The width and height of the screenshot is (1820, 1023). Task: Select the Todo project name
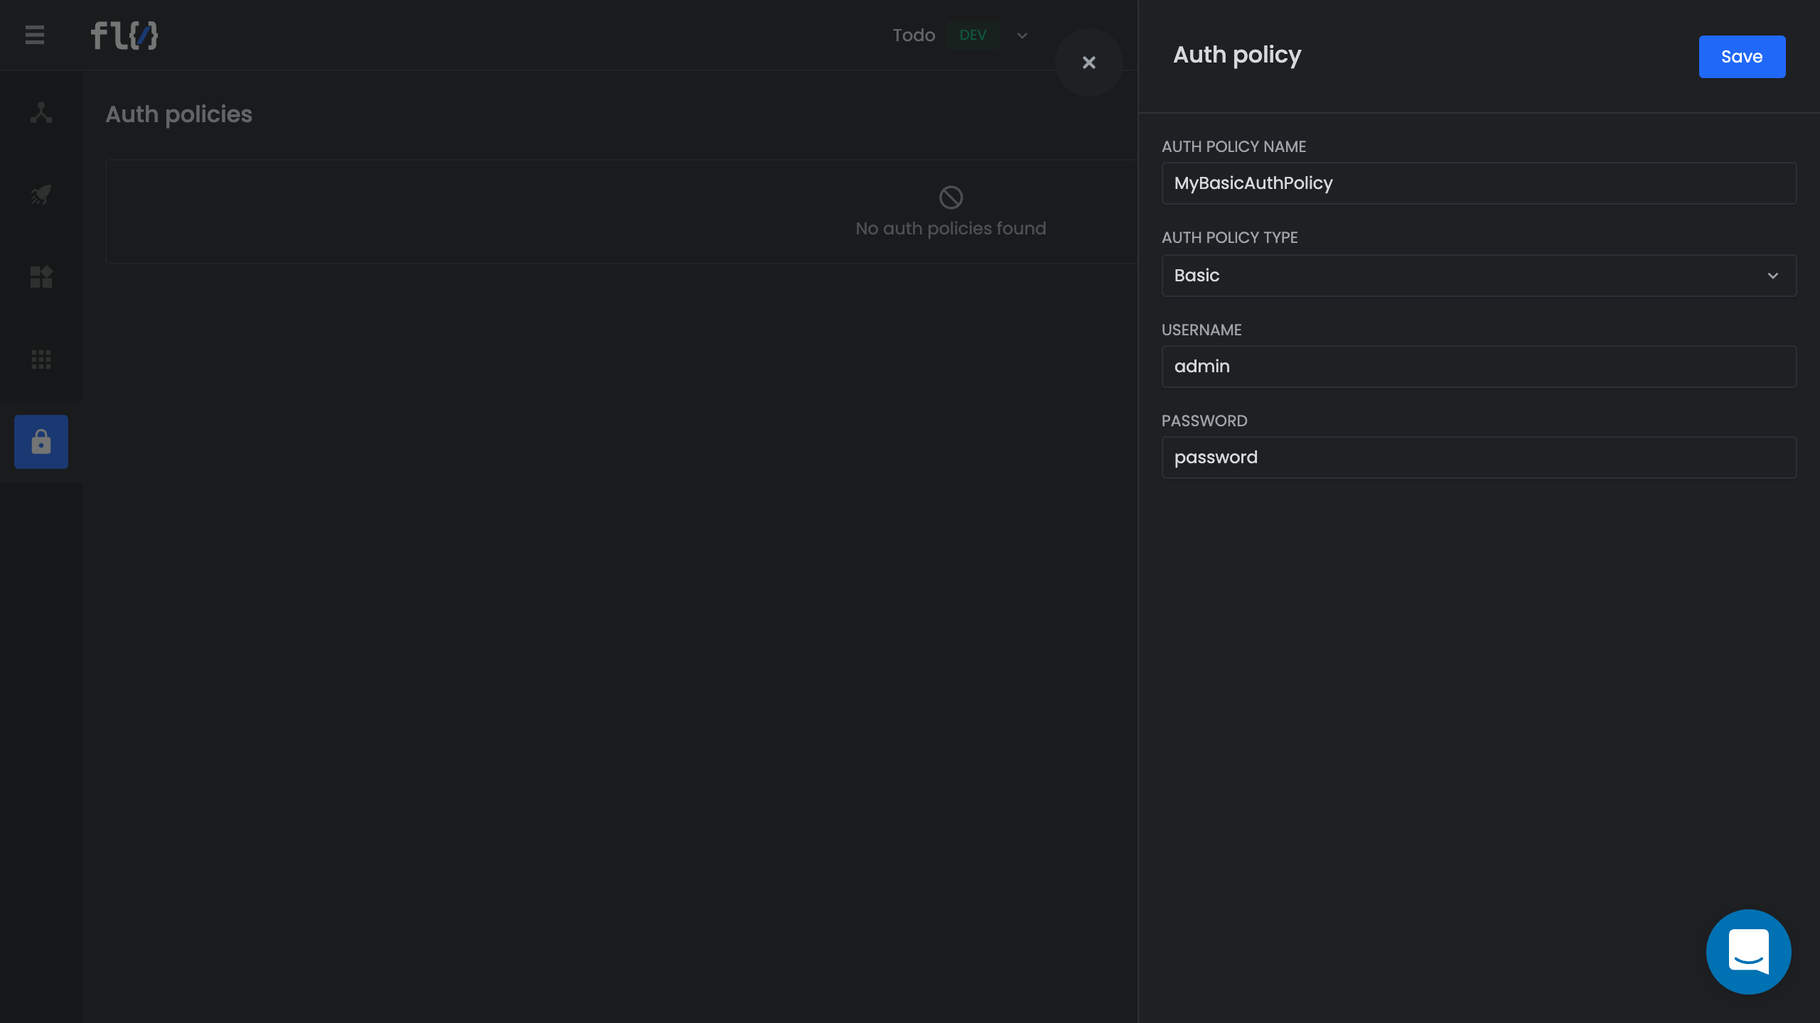pos(914,35)
